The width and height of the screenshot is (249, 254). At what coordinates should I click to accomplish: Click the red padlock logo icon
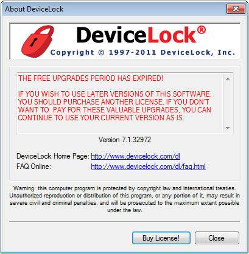pos(38,41)
